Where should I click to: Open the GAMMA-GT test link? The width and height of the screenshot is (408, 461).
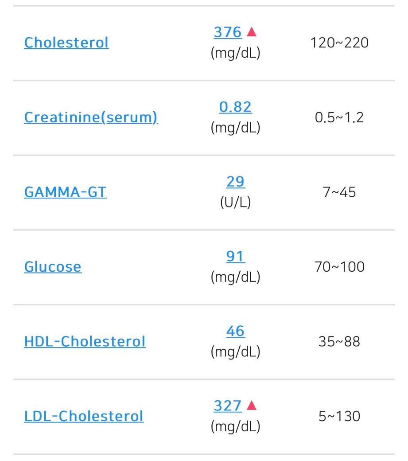click(65, 192)
